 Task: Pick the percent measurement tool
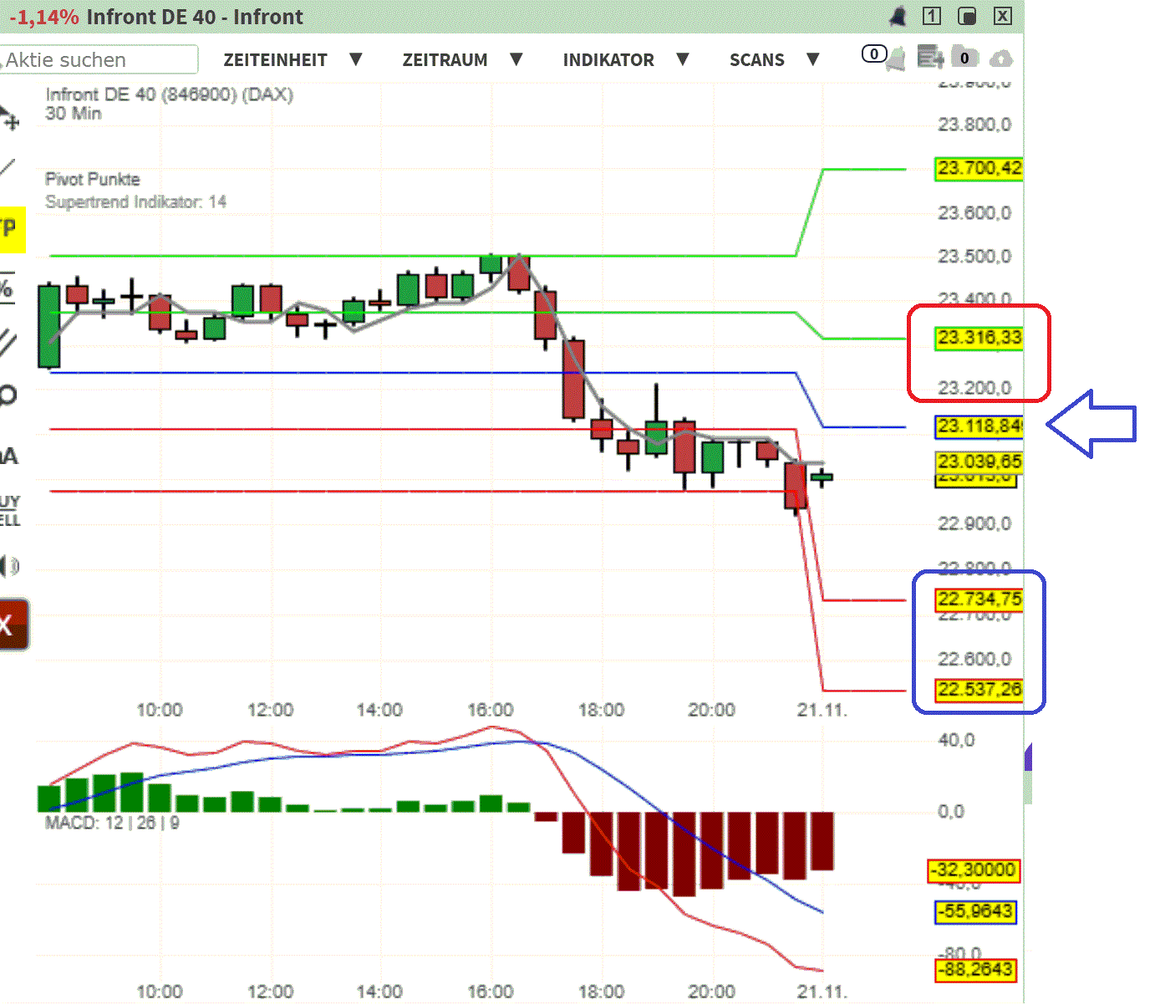[7, 288]
